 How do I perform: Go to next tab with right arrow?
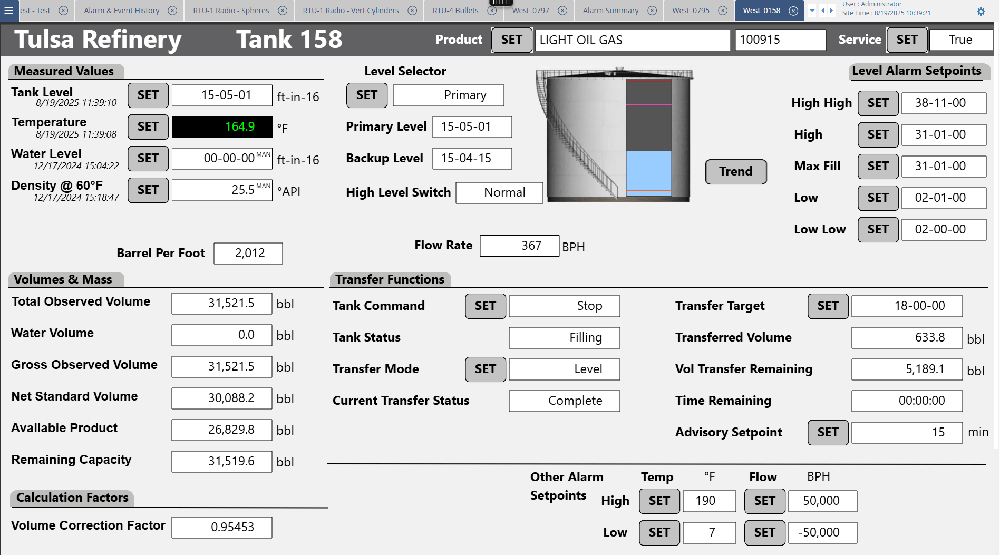coord(831,11)
